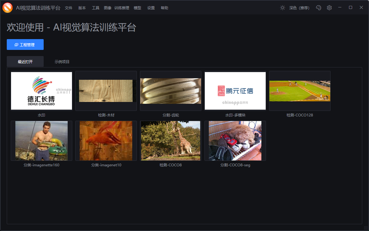The image size is (369, 231).
Task: Open the 分割-齿轮 gear thumbnail
Action: [x=171, y=91]
